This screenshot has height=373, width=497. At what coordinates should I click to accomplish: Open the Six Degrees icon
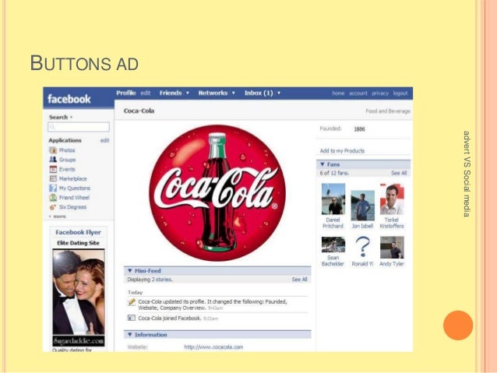(53, 207)
